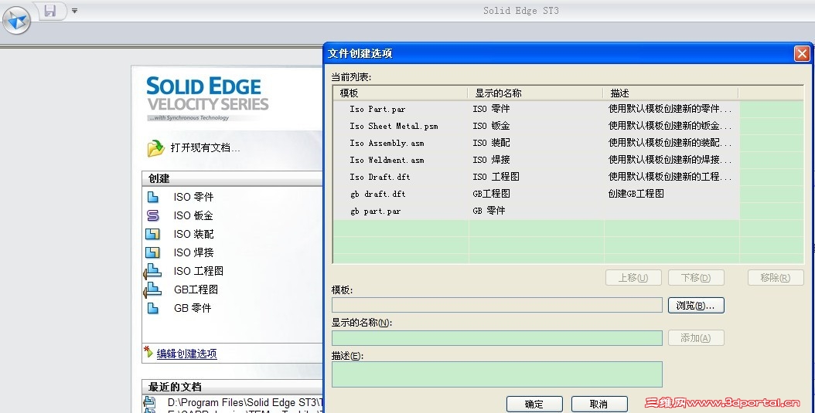Close the 文件创建选项 dialog
The image size is (815, 413).
pyautogui.click(x=802, y=53)
